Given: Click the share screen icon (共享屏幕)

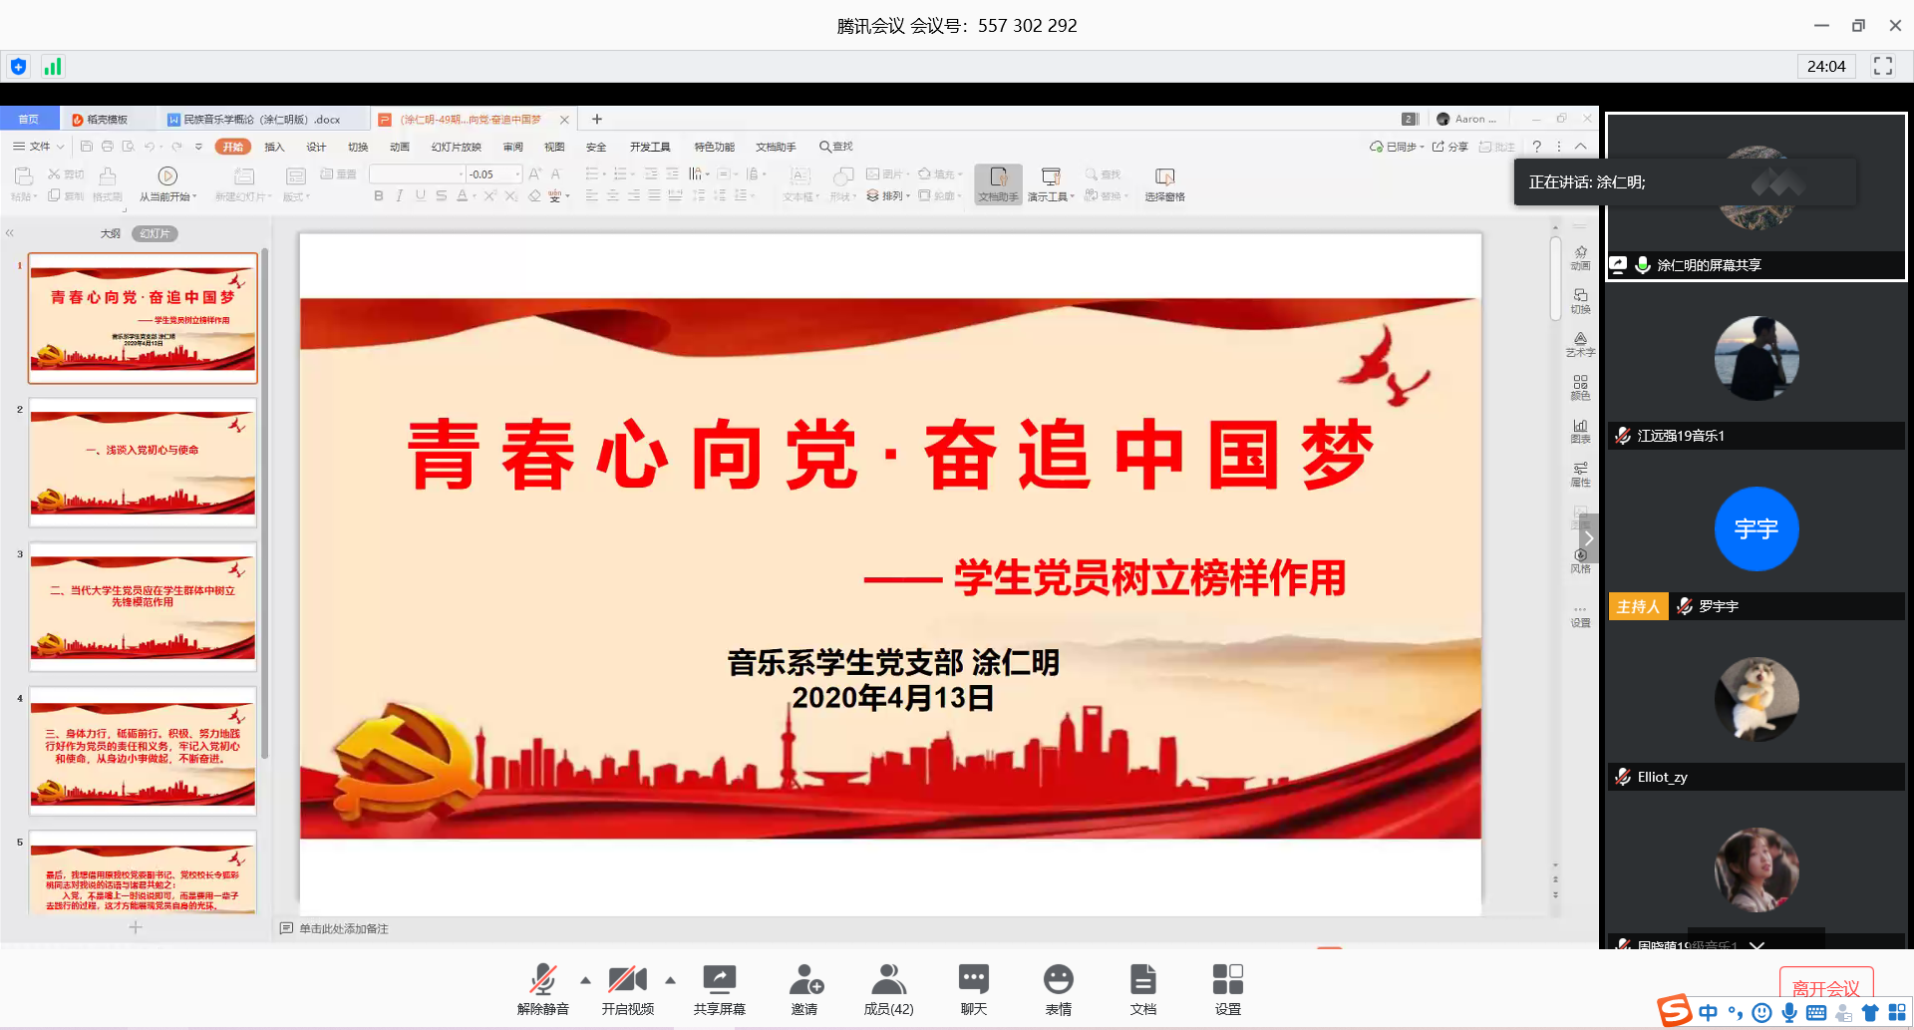Looking at the screenshot, I should click(x=719, y=980).
